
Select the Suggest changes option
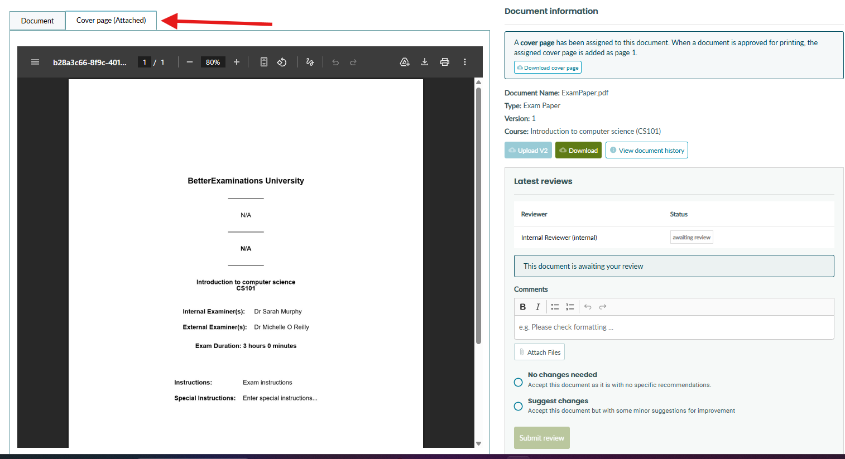[x=518, y=406]
